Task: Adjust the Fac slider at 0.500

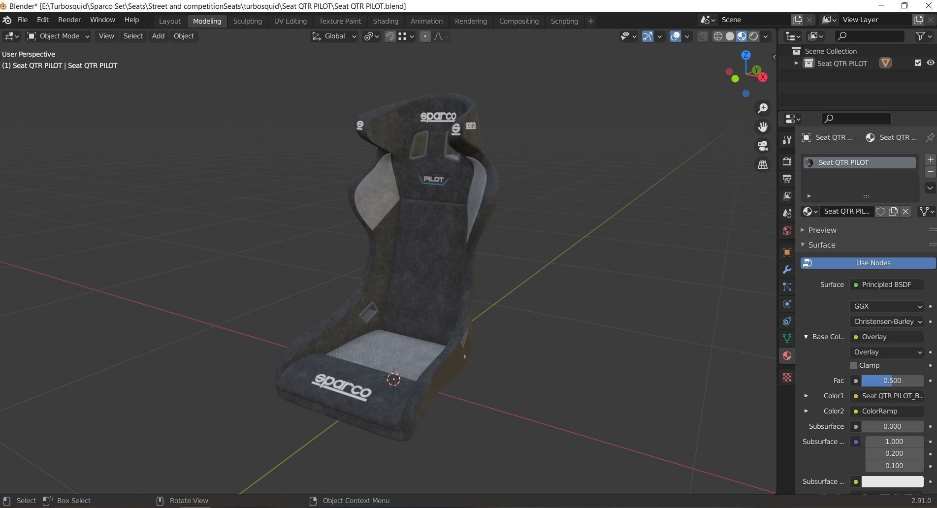Action: pyautogui.click(x=892, y=381)
